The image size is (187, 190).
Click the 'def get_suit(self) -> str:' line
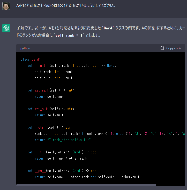tap(51, 109)
